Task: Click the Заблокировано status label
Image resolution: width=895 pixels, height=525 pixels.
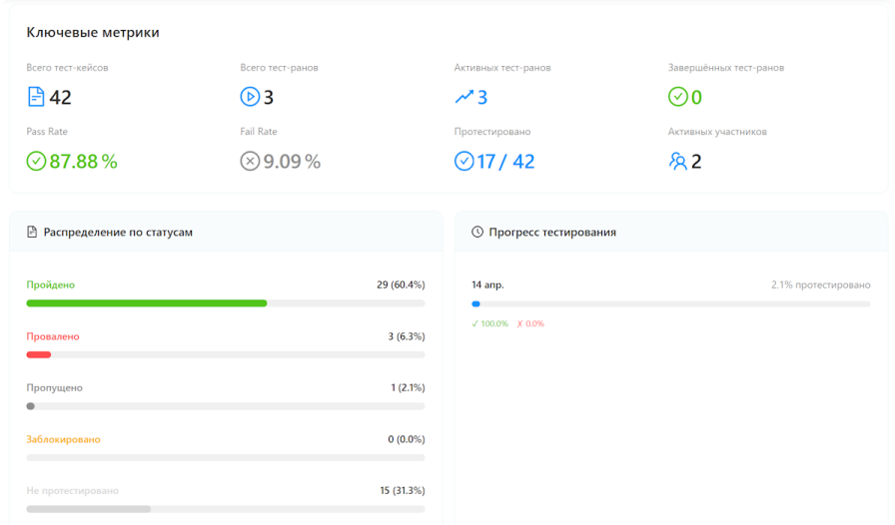Action: pos(63,439)
